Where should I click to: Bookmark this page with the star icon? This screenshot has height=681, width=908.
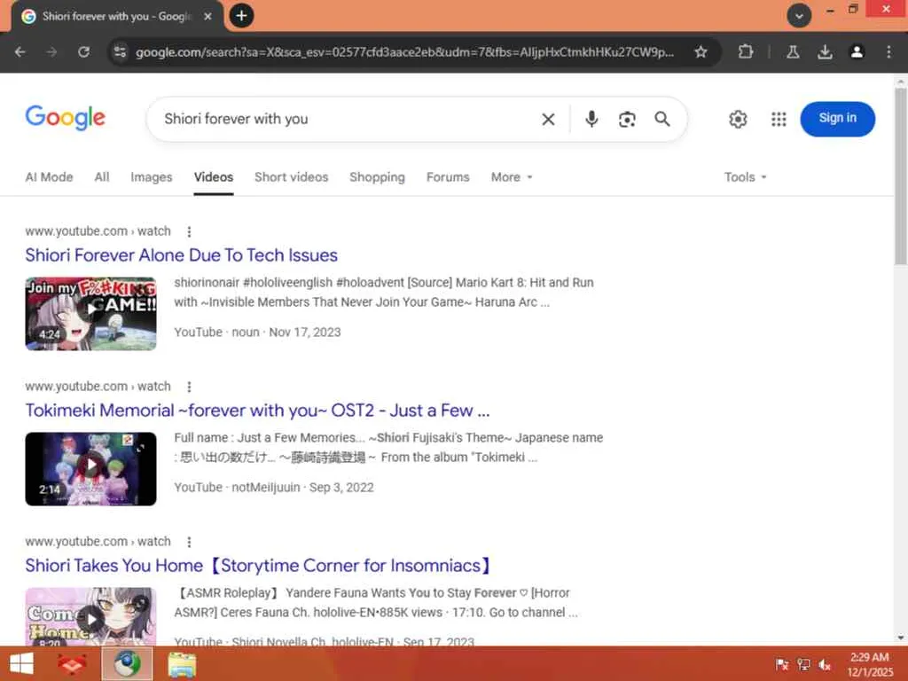pyautogui.click(x=701, y=52)
